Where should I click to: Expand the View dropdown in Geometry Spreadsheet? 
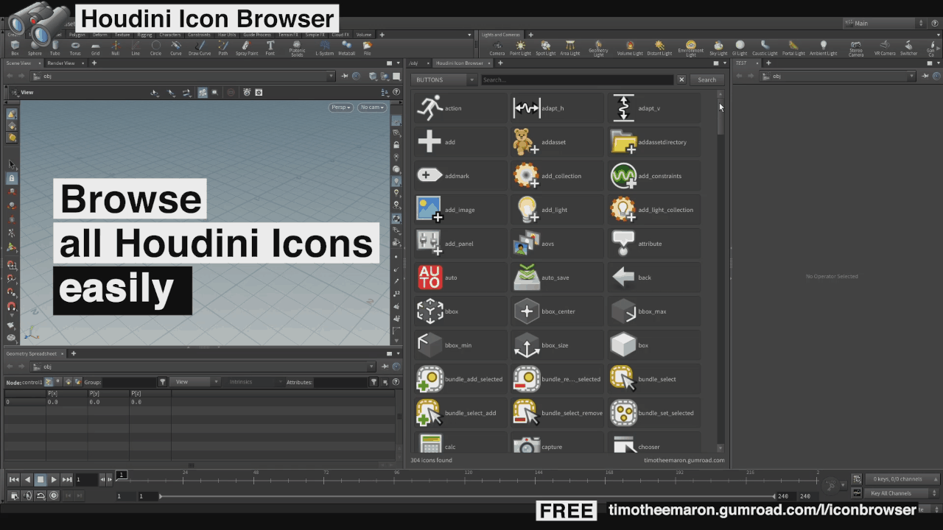point(194,382)
